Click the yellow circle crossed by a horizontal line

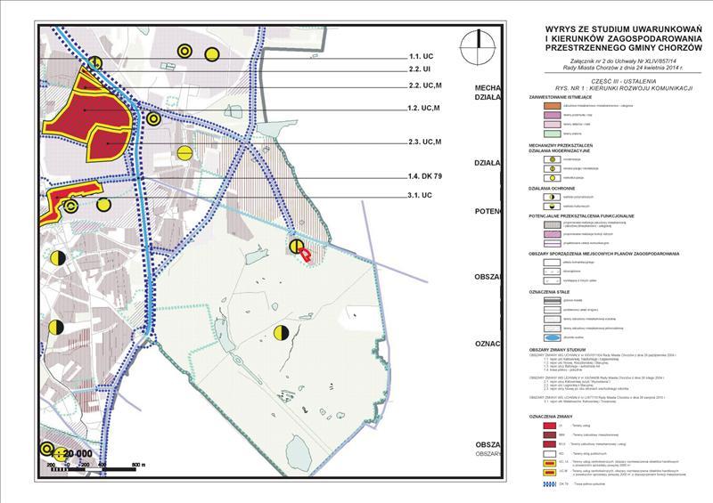(184, 153)
